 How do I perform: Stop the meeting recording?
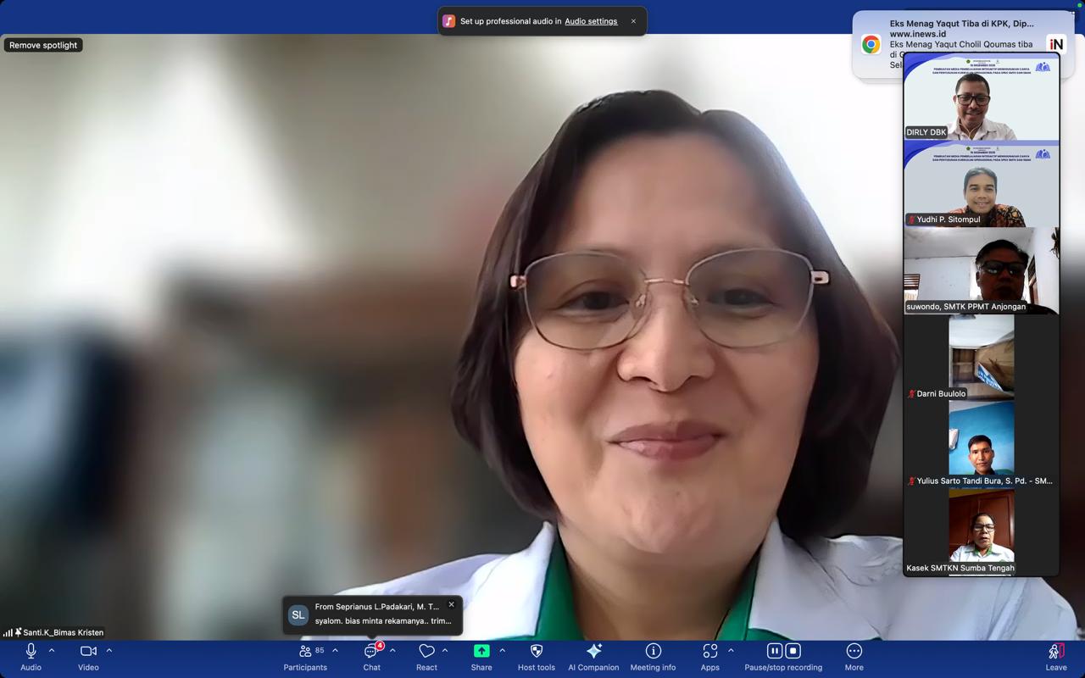(x=793, y=651)
